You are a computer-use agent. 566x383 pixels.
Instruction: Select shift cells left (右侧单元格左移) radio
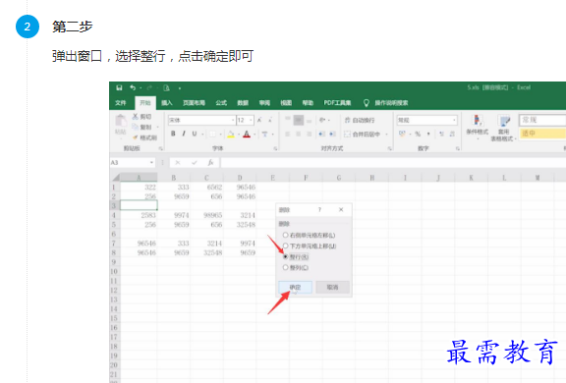pyautogui.click(x=286, y=235)
